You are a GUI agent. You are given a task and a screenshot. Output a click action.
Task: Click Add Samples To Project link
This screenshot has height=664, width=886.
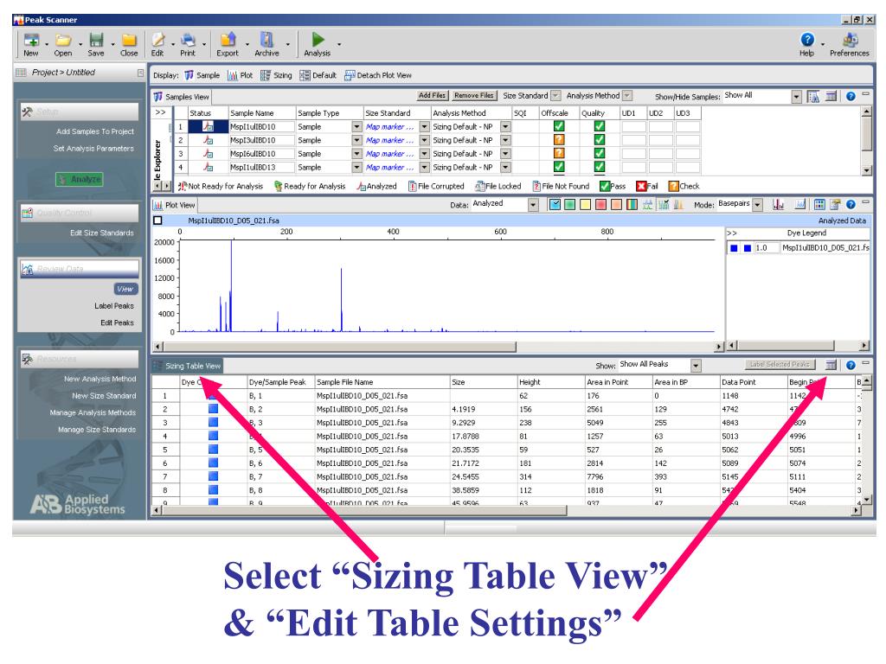coord(95,131)
